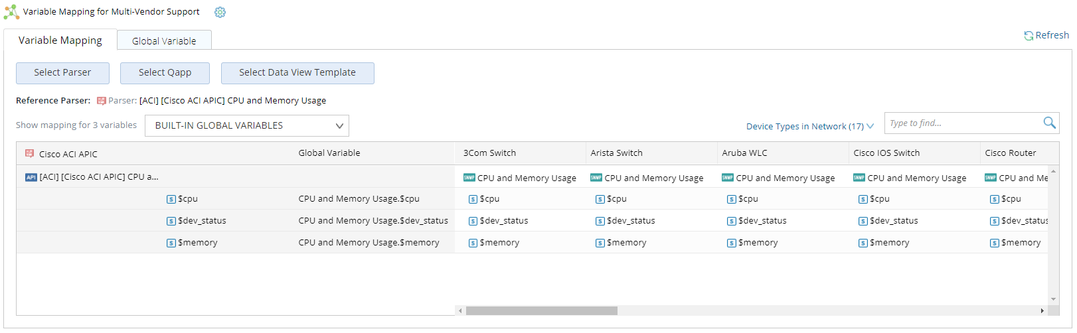Select the Variable Mapping tab
Image resolution: width=1077 pixels, height=333 pixels.
click(x=60, y=40)
